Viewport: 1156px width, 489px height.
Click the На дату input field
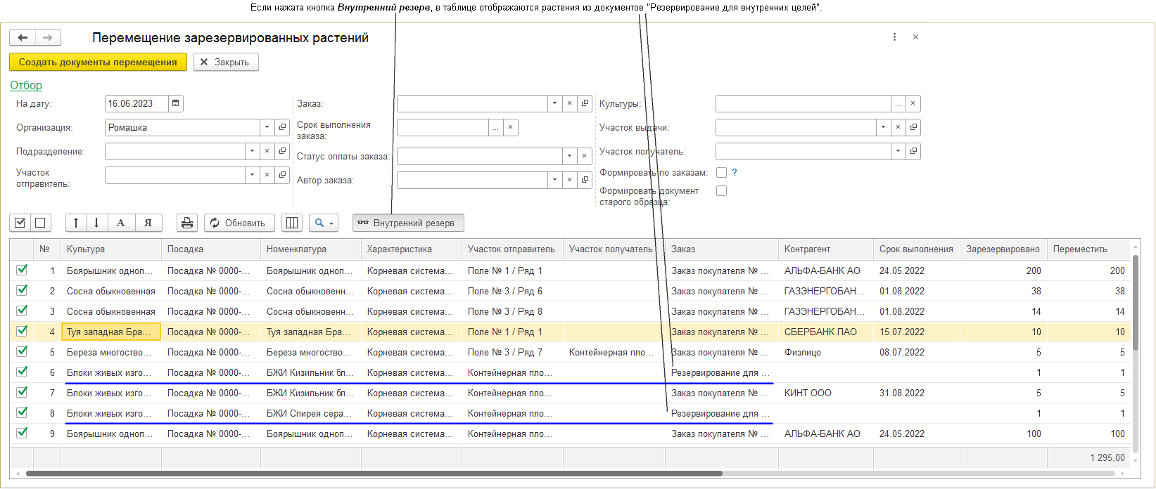pyautogui.click(x=136, y=103)
